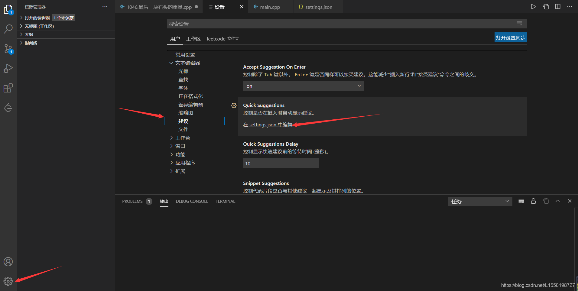
Task: Select the leetcode 文件夹 settings tab
Action: tap(223, 39)
